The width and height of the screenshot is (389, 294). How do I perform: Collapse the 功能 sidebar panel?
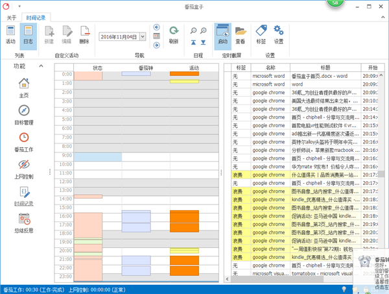click(x=40, y=66)
